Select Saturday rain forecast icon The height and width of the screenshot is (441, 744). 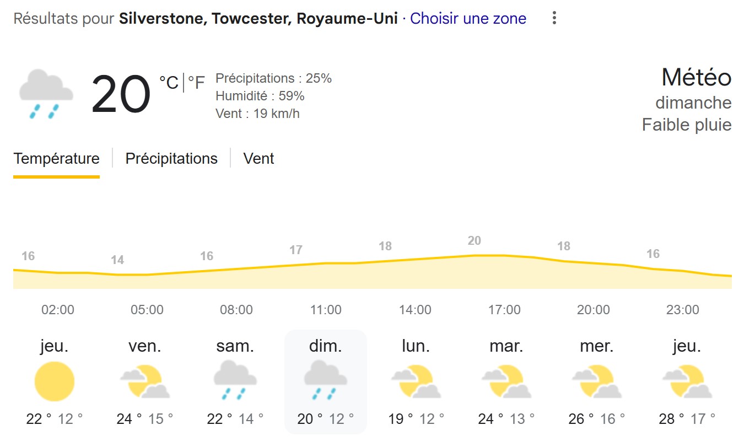point(235,380)
